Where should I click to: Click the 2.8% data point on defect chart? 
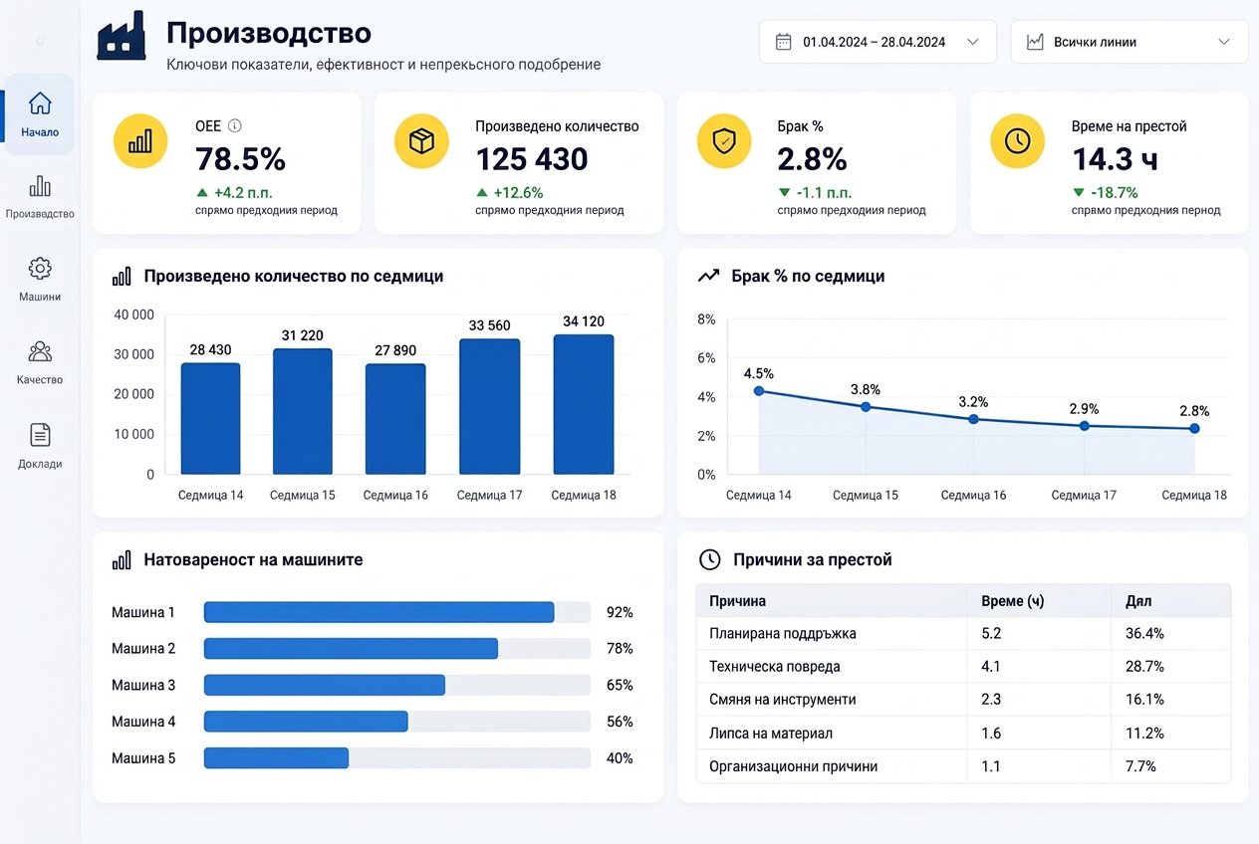(x=1194, y=429)
